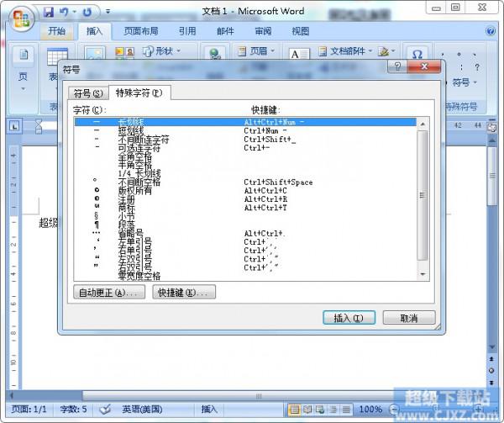Switch to Full Screen Reading view

pos(307,410)
